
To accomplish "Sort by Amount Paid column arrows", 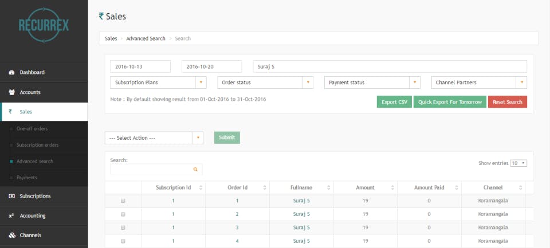I will 457,188.
